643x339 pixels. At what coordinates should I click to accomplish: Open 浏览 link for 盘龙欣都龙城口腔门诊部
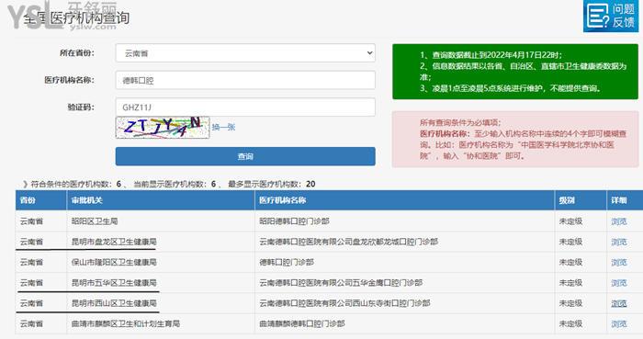coord(619,242)
